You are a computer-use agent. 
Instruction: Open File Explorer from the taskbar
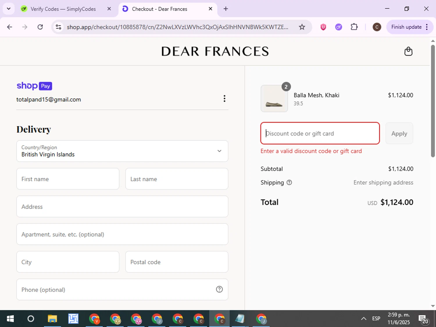pos(52,319)
